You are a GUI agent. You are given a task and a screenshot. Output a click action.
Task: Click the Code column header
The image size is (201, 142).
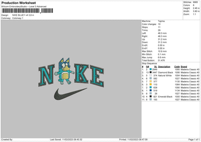pyautogui.click(x=177, y=66)
